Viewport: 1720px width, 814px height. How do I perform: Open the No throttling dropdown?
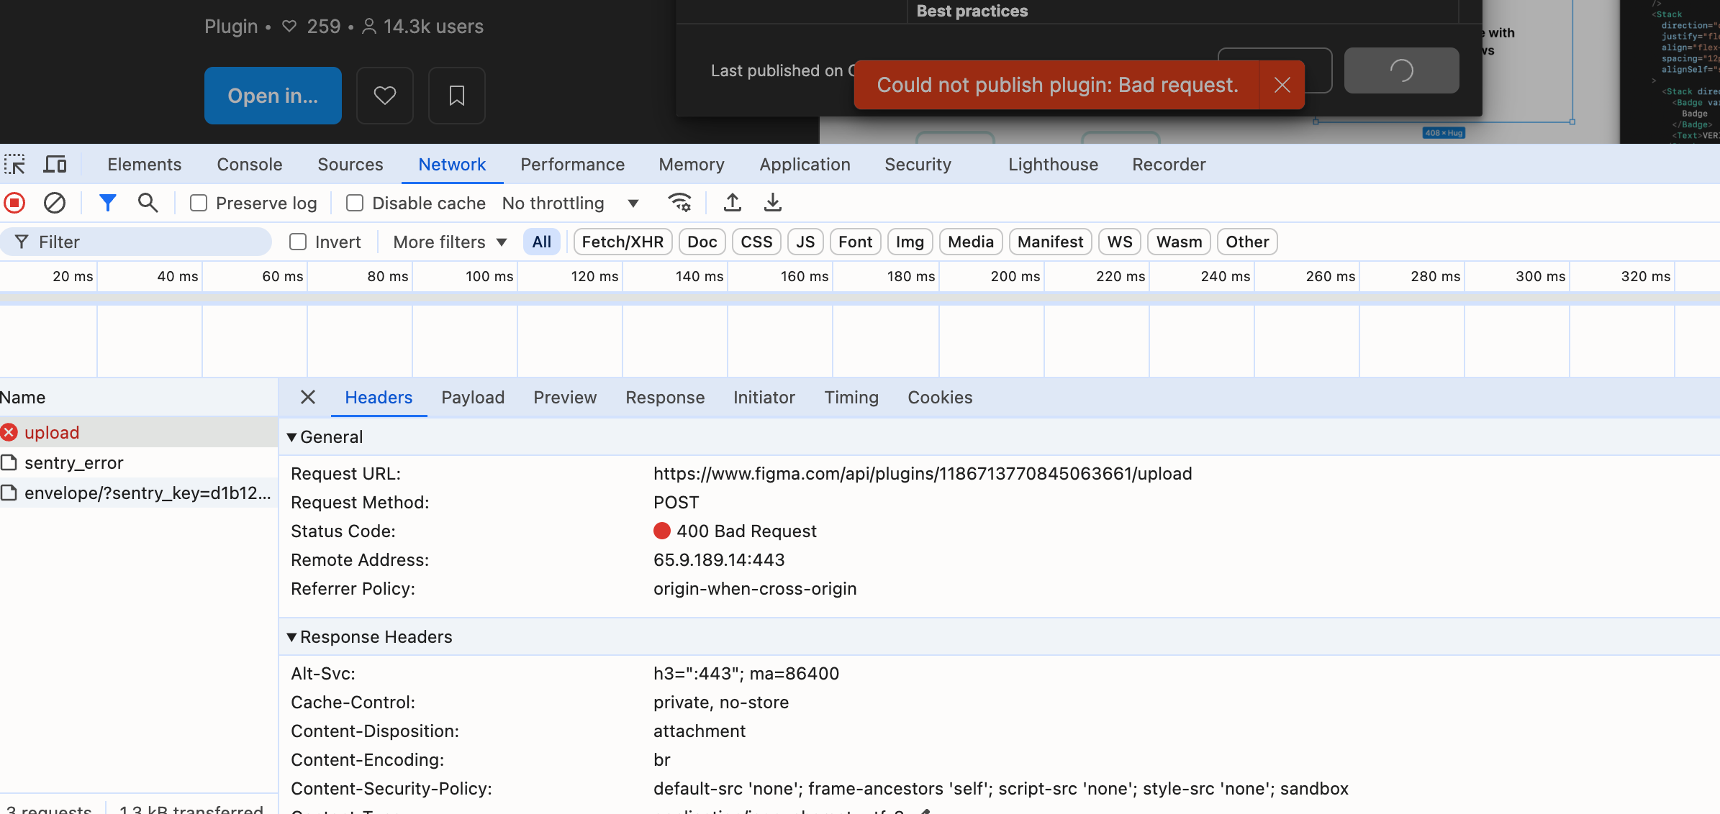[571, 203]
